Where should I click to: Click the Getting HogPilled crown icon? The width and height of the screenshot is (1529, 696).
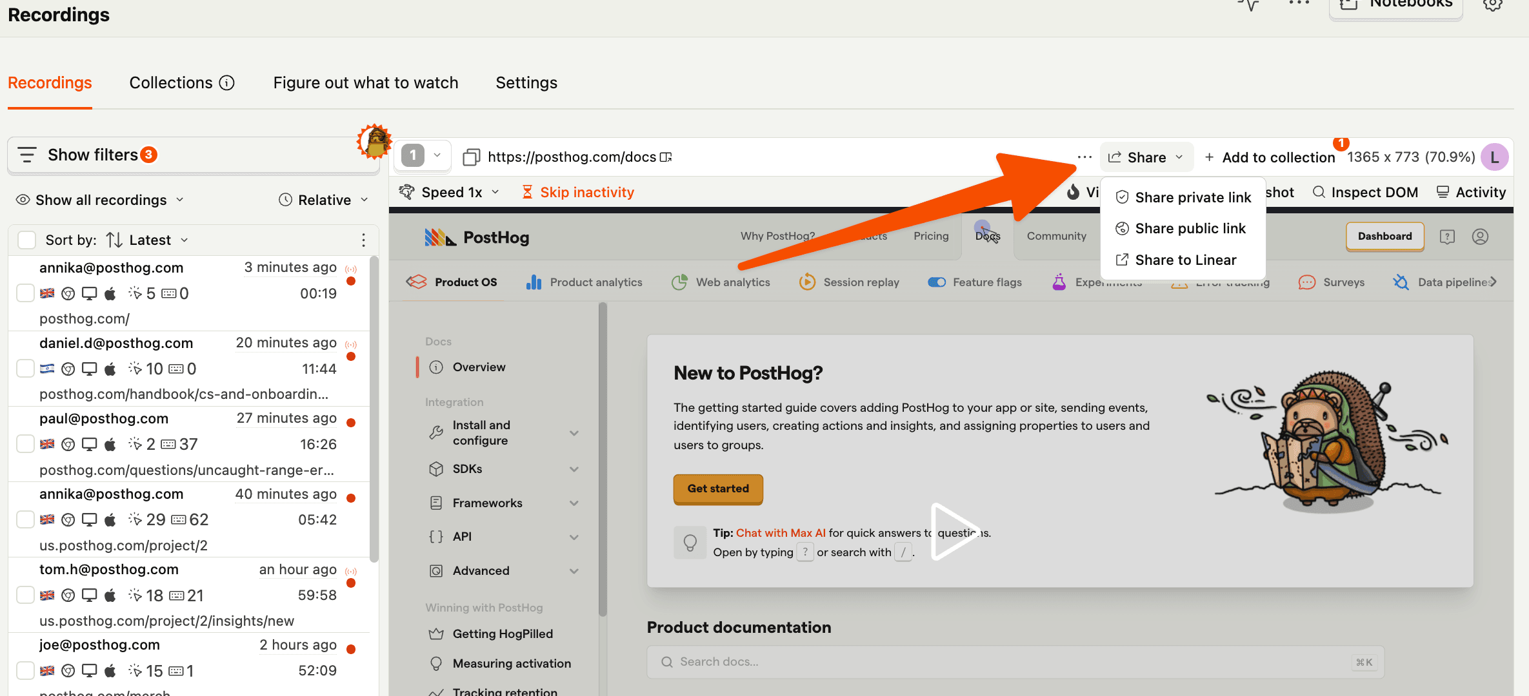(x=436, y=633)
